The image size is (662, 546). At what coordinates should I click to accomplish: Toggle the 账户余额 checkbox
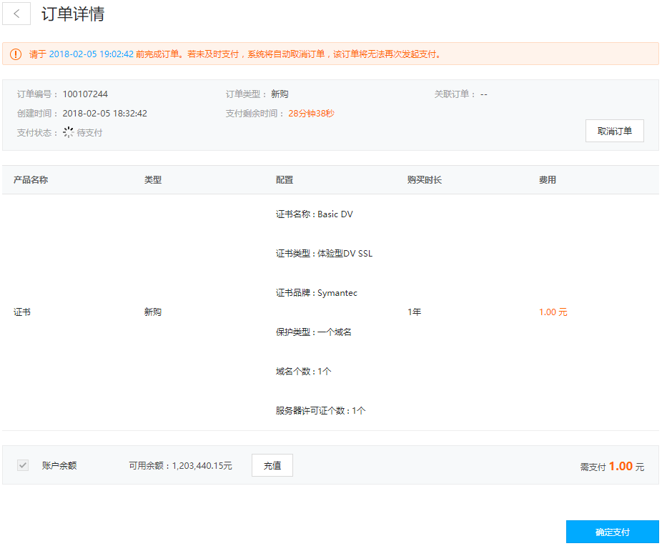(x=24, y=465)
